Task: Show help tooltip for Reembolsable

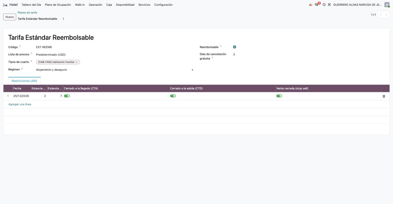Action: point(221,46)
